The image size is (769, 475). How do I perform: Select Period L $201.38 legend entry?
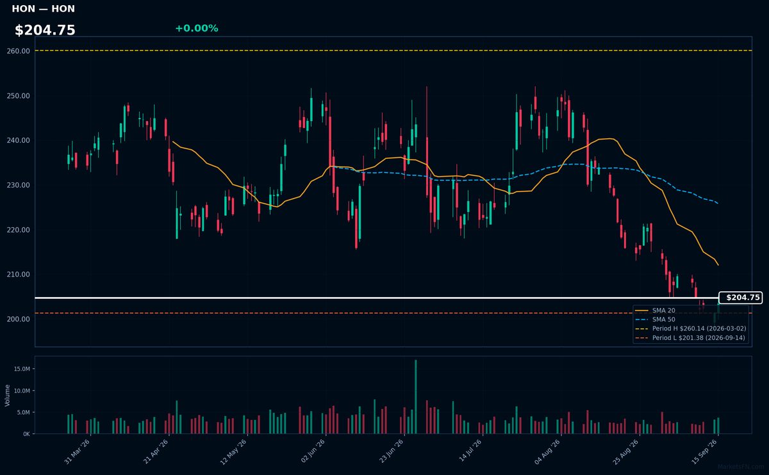coord(691,338)
